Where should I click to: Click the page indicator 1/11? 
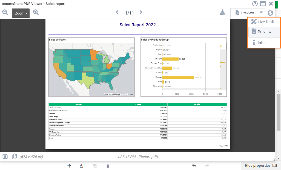pyautogui.click(x=129, y=13)
